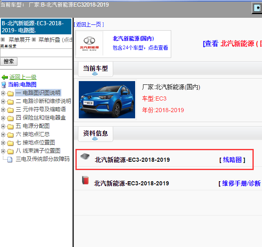Screen dimensions: 262x247
Task: Select 四 保险丝和继电器盒 tree item
Action: tap(41, 118)
